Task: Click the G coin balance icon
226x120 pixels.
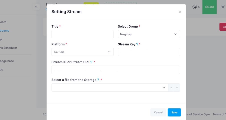Action: point(195,7)
